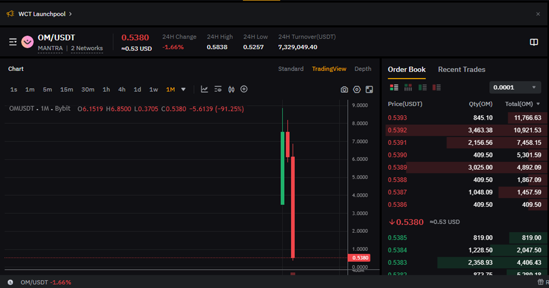
Task: Open the WCT Launchpool announcement
Action: tap(45, 14)
